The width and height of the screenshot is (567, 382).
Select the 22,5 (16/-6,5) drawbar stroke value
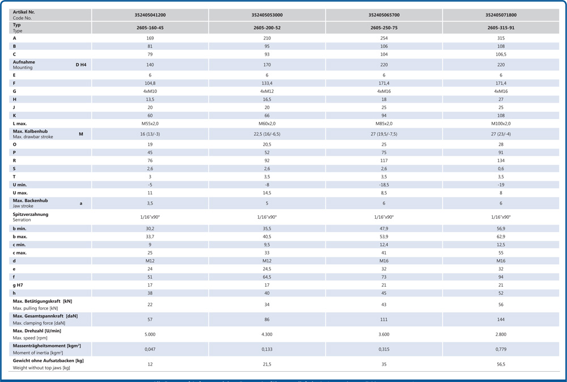click(267, 134)
